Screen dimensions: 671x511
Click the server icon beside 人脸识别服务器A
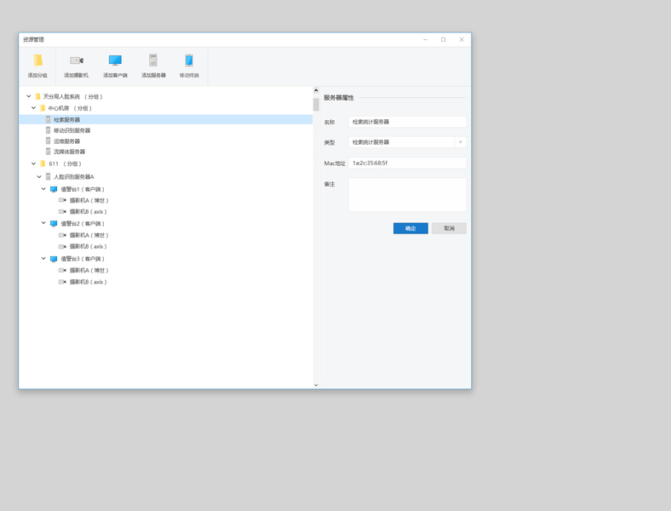pos(48,176)
